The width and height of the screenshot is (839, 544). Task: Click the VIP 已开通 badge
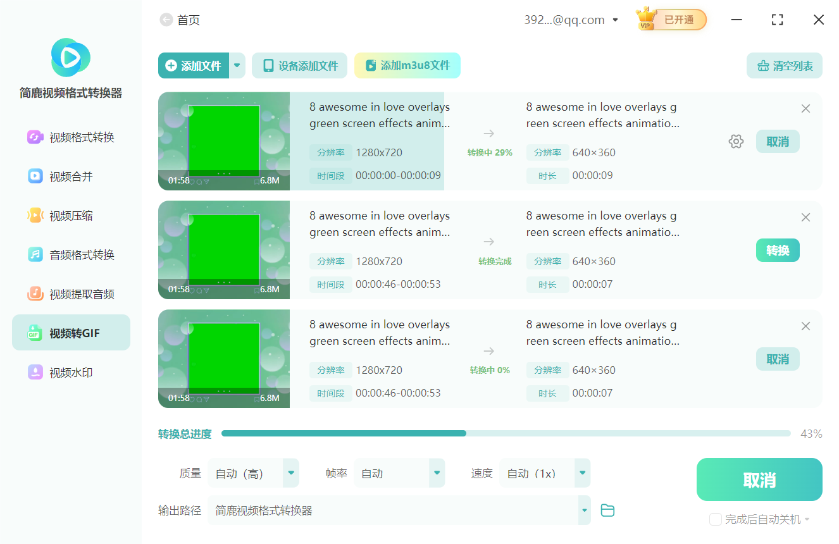[x=670, y=19]
